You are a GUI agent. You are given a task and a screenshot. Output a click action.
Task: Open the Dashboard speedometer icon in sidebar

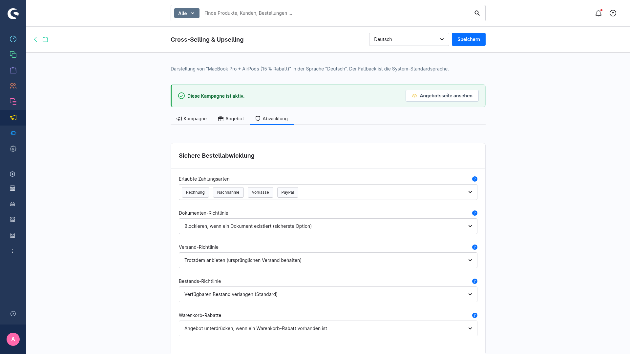(x=13, y=39)
